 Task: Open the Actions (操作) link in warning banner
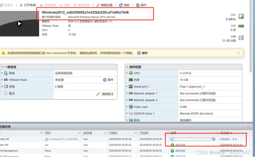[x=143, y=53]
